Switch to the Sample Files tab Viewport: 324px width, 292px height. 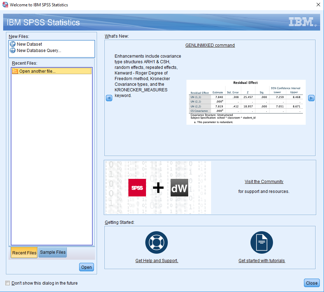click(53, 252)
